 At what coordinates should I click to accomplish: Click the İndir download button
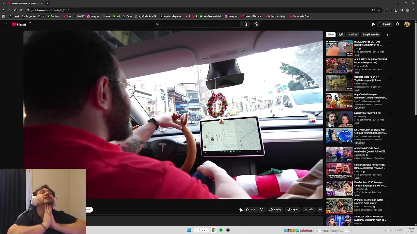pyautogui.click(x=309, y=210)
